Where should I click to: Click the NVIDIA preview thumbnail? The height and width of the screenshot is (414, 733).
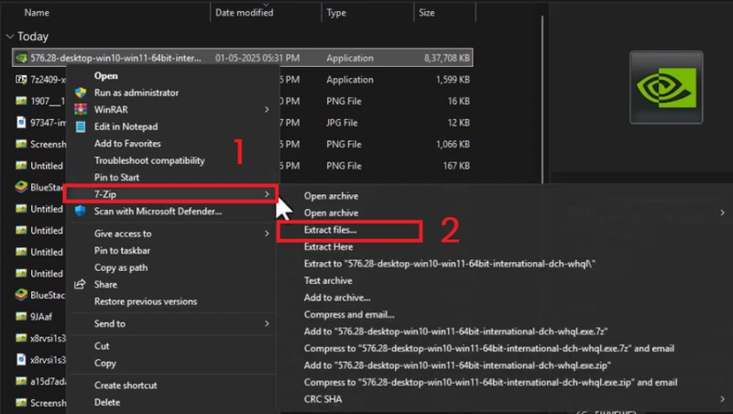point(666,87)
